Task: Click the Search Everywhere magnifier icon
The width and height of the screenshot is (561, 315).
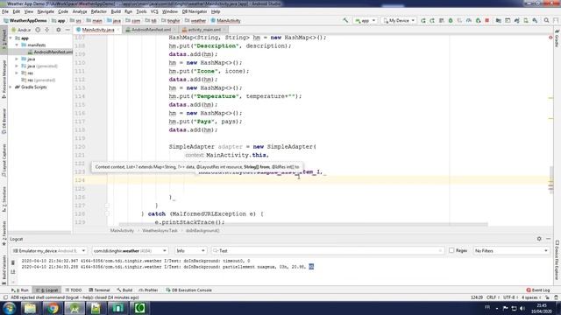Action: click(x=546, y=20)
